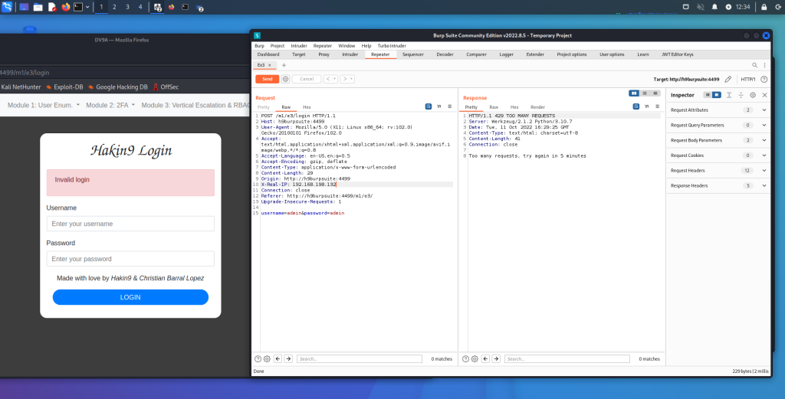The width and height of the screenshot is (785, 399).
Task: Switch response view to Raw
Action: (x=494, y=107)
